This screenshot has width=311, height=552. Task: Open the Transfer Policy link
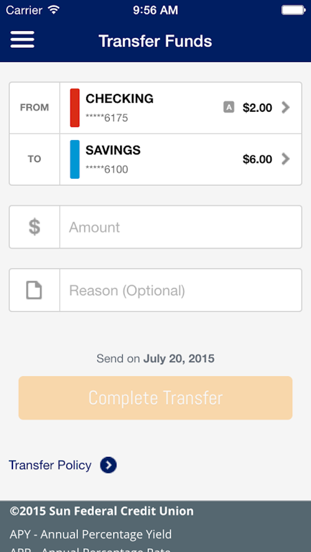click(50, 465)
